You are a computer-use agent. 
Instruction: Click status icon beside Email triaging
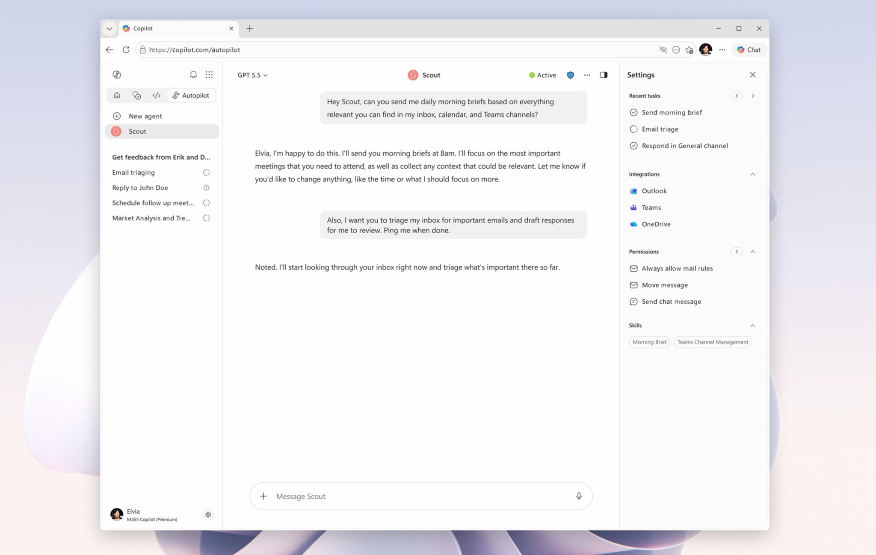point(206,173)
